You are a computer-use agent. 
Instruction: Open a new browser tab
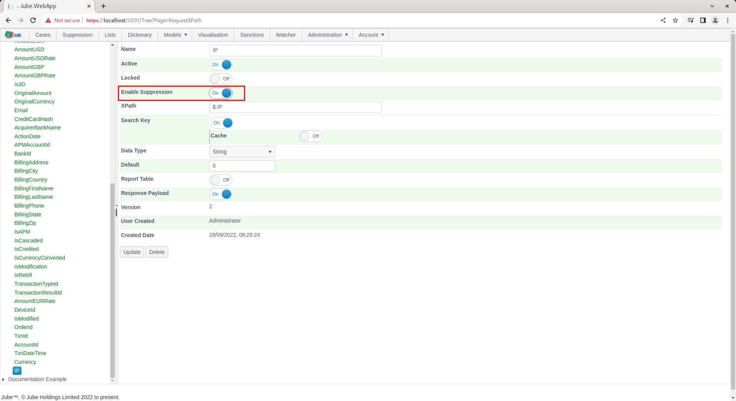coord(103,6)
